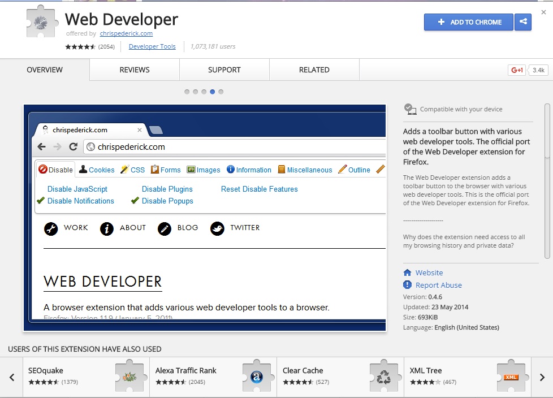Click the Outline pencil icon in screenshot

pos(342,169)
